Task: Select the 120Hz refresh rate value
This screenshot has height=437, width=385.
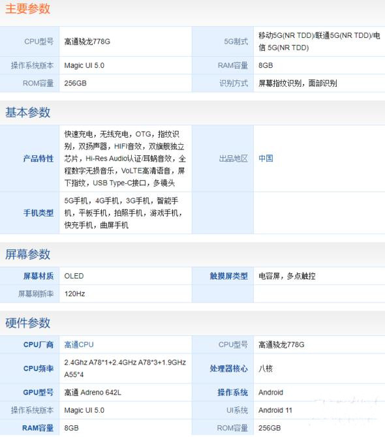Action: point(74,294)
